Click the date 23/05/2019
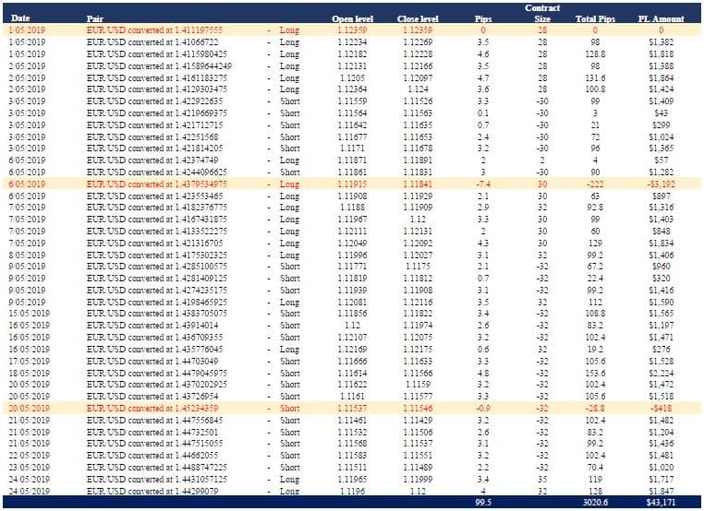The image size is (704, 511). click(30, 468)
